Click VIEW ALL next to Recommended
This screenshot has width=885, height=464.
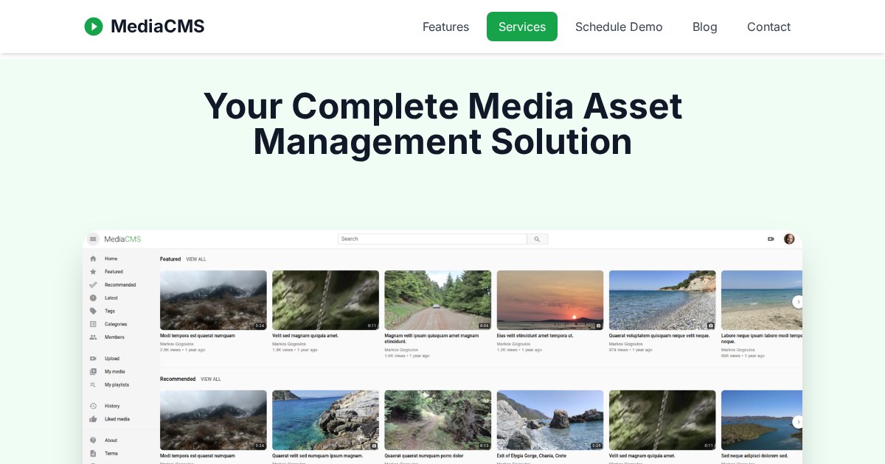[x=211, y=379]
